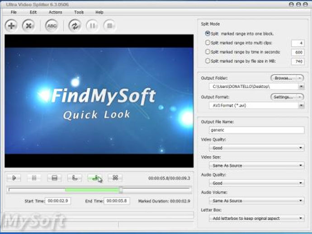Pause the video preview playback
312x234 pixels.
pyautogui.click(x=34, y=178)
